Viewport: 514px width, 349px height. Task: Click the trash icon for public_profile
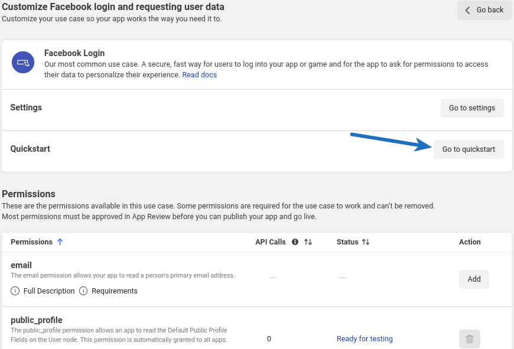pyautogui.click(x=470, y=339)
